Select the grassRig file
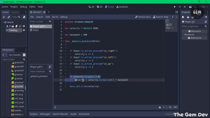 pyautogui.click(x=17, y=90)
